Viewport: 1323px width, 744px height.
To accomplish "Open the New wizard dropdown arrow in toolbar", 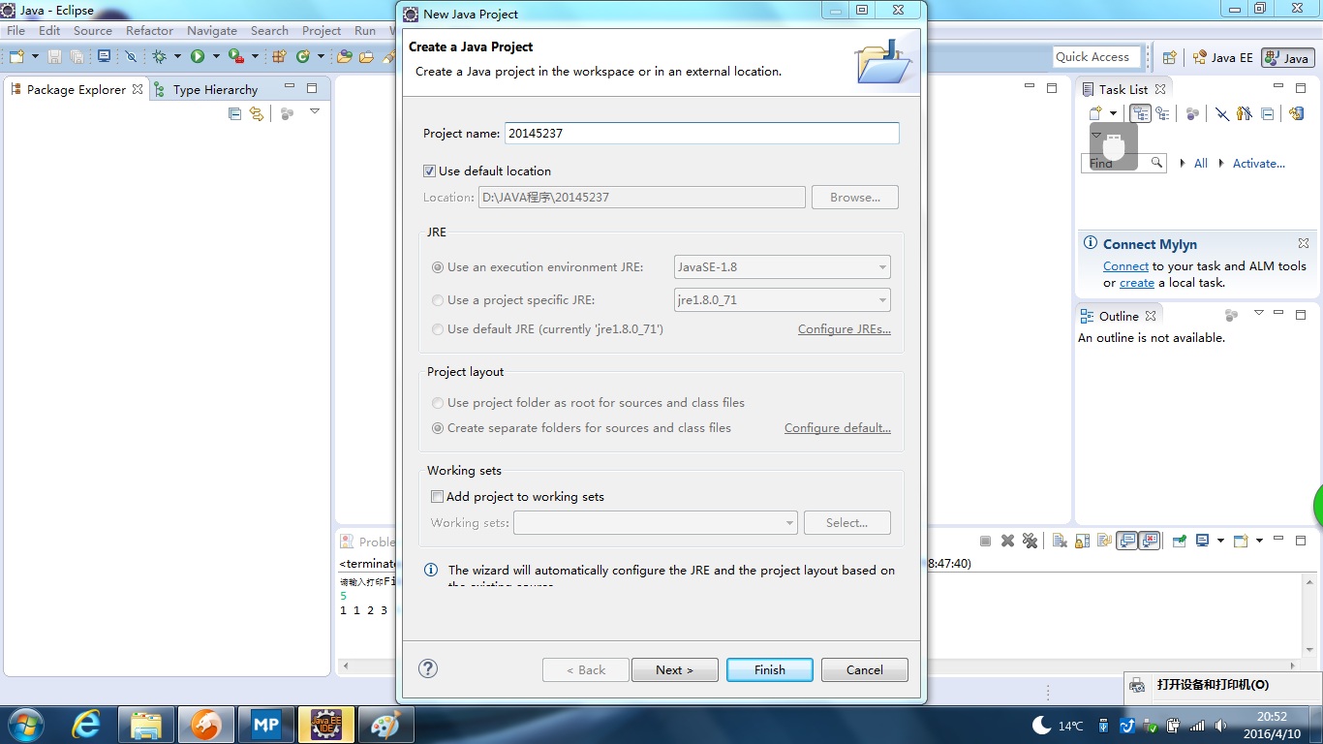I will click(35, 56).
